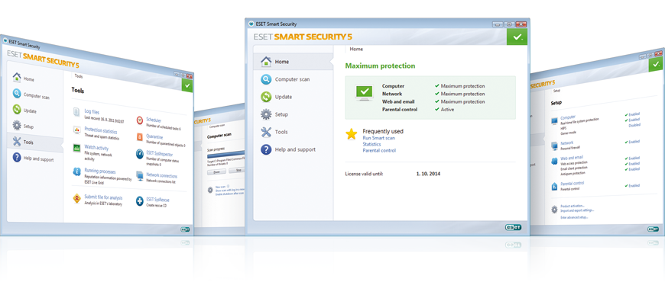
Task: Click gear icon beside New scan in scan window
Action: (210, 190)
